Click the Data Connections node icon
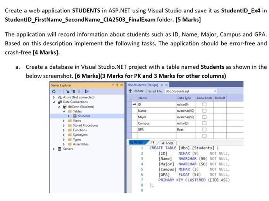The height and width of the screenshot is (201, 269). click(x=60, y=102)
